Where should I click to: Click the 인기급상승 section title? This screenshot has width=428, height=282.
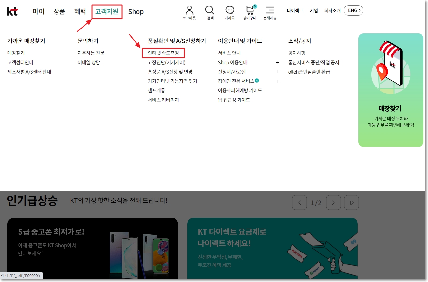[x=32, y=201]
